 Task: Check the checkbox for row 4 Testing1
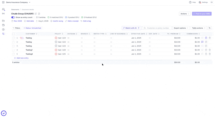(x=13, y=50)
